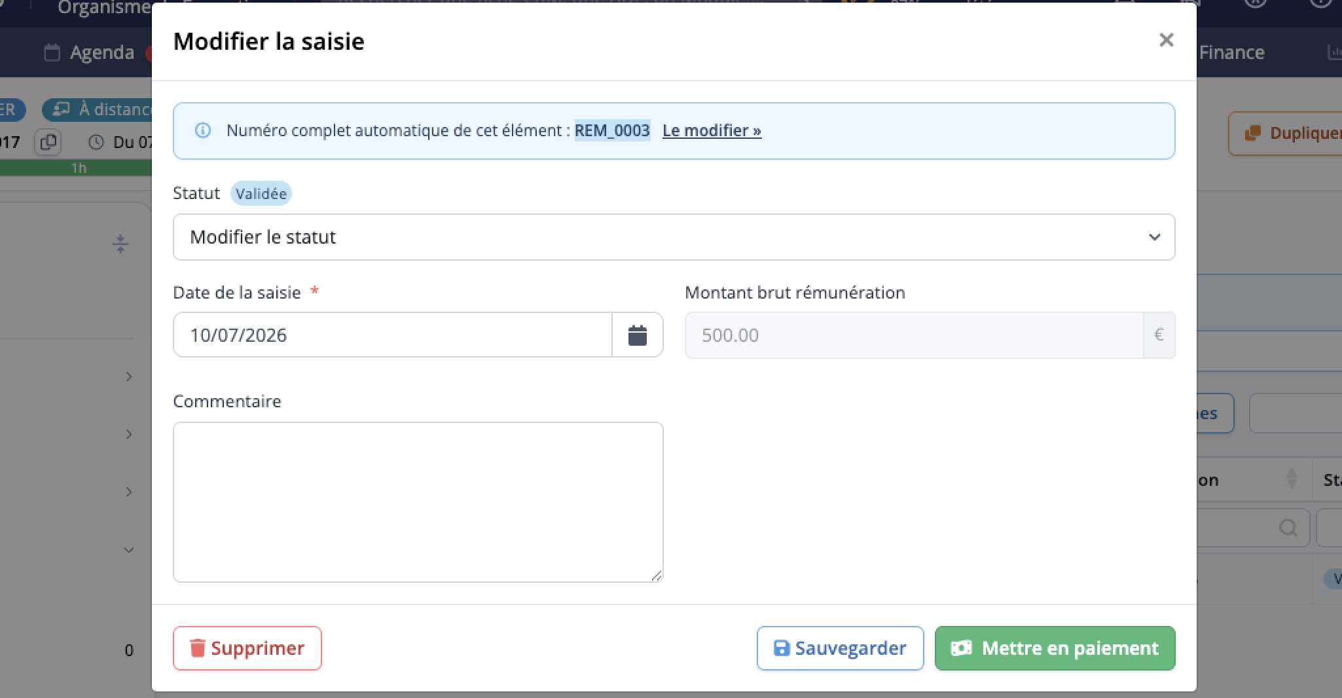
Task: Click the green Mettre en paiement button
Action: pos(1055,648)
